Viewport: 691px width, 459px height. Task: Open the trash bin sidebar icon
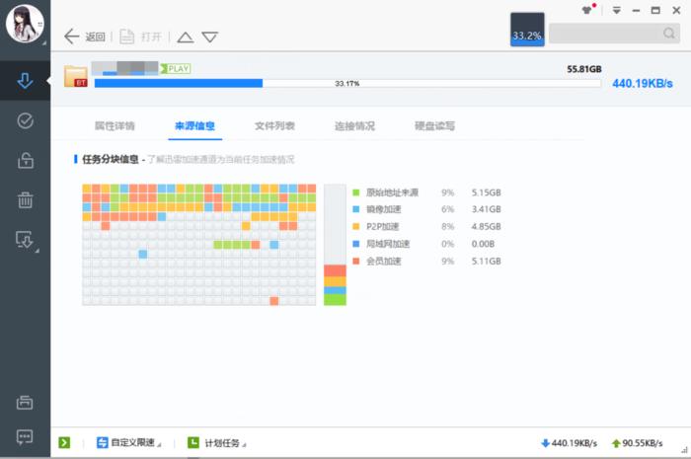click(x=25, y=200)
